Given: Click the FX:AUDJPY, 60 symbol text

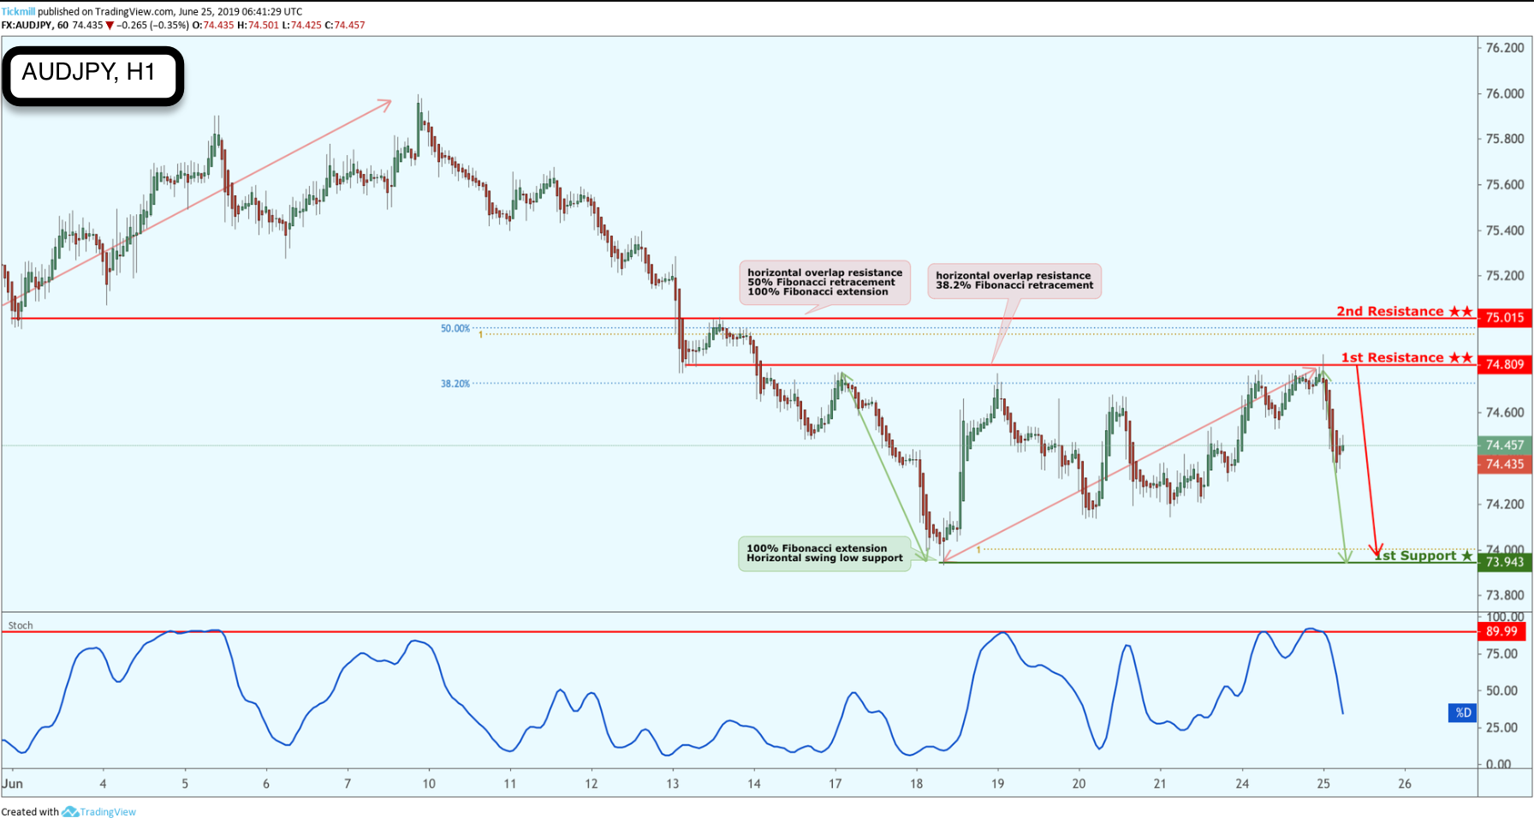Looking at the screenshot, I should (x=34, y=25).
